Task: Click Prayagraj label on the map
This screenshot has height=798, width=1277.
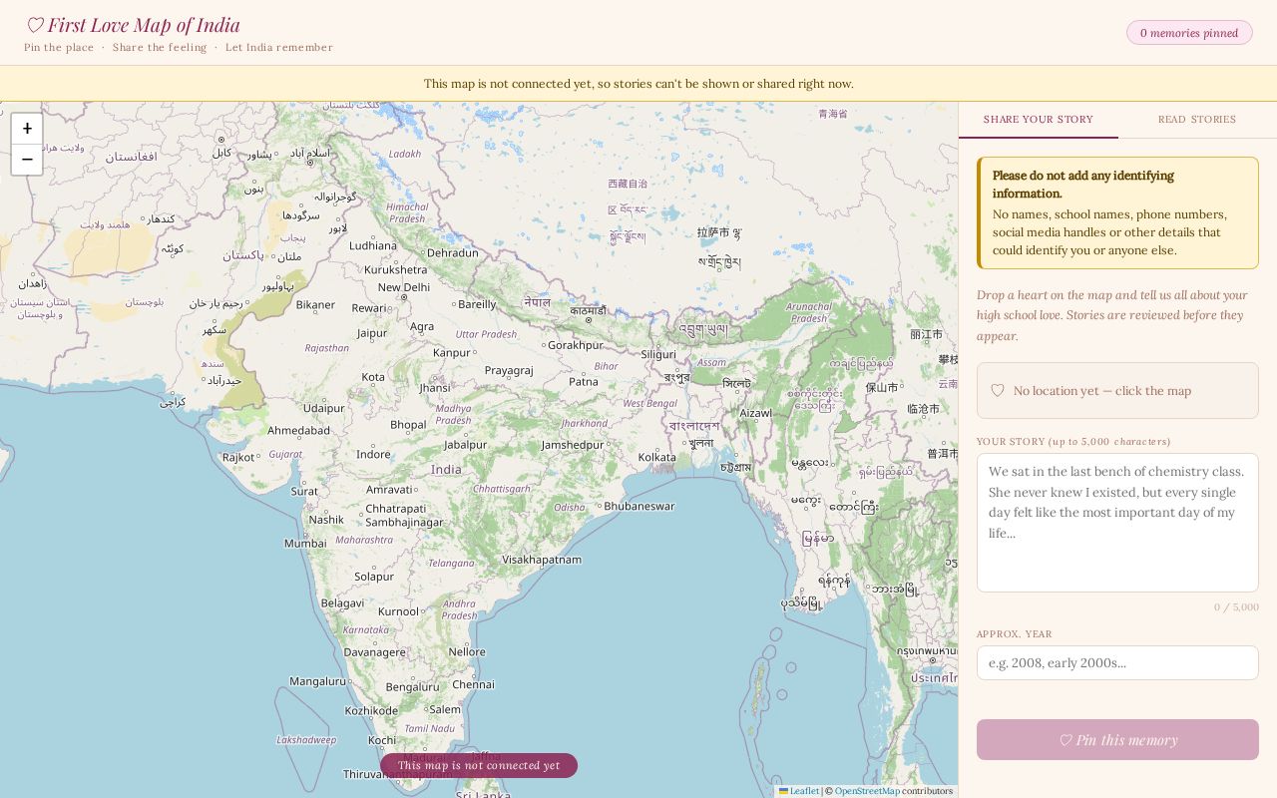Action: click(509, 370)
